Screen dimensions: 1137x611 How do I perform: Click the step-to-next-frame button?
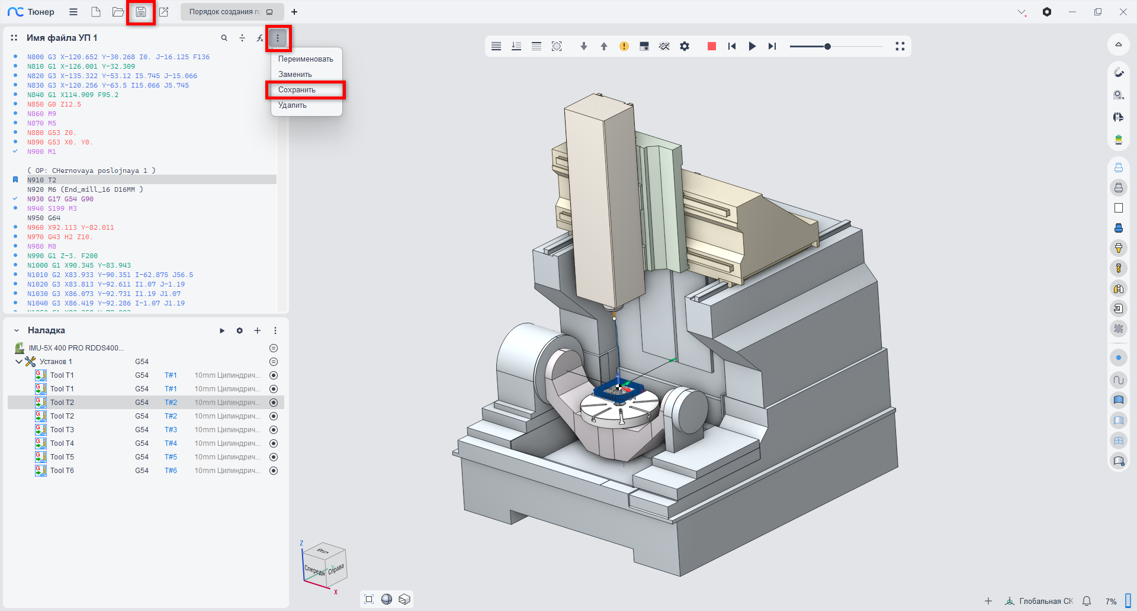click(x=772, y=46)
